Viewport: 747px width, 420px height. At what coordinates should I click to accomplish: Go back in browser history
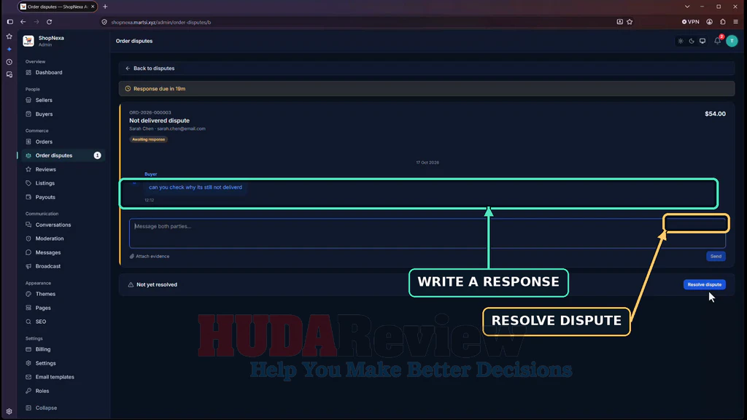[x=23, y=22]
